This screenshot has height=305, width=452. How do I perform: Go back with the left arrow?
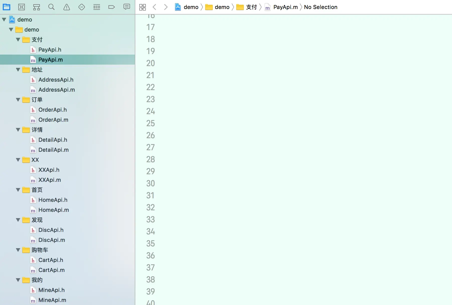coord(154,7)
